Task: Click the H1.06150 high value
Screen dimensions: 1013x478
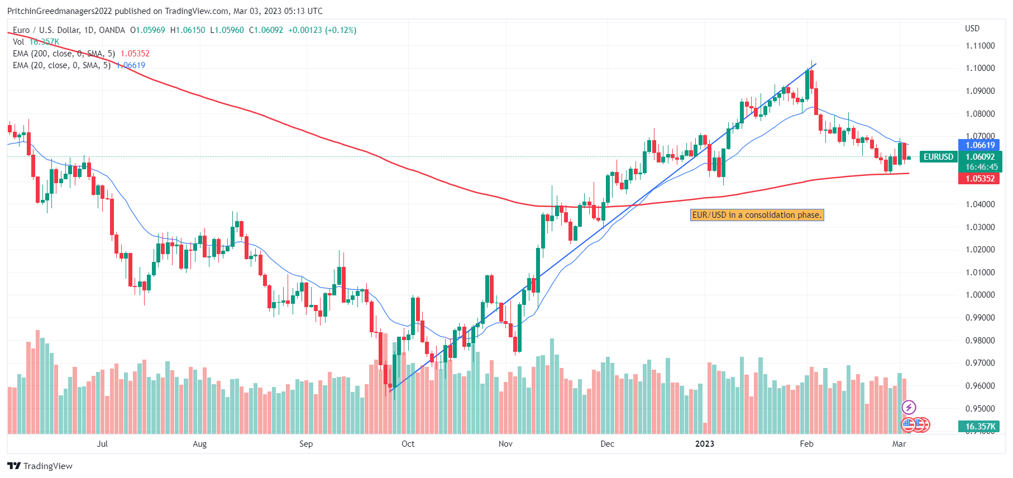Action: point(188,30)
